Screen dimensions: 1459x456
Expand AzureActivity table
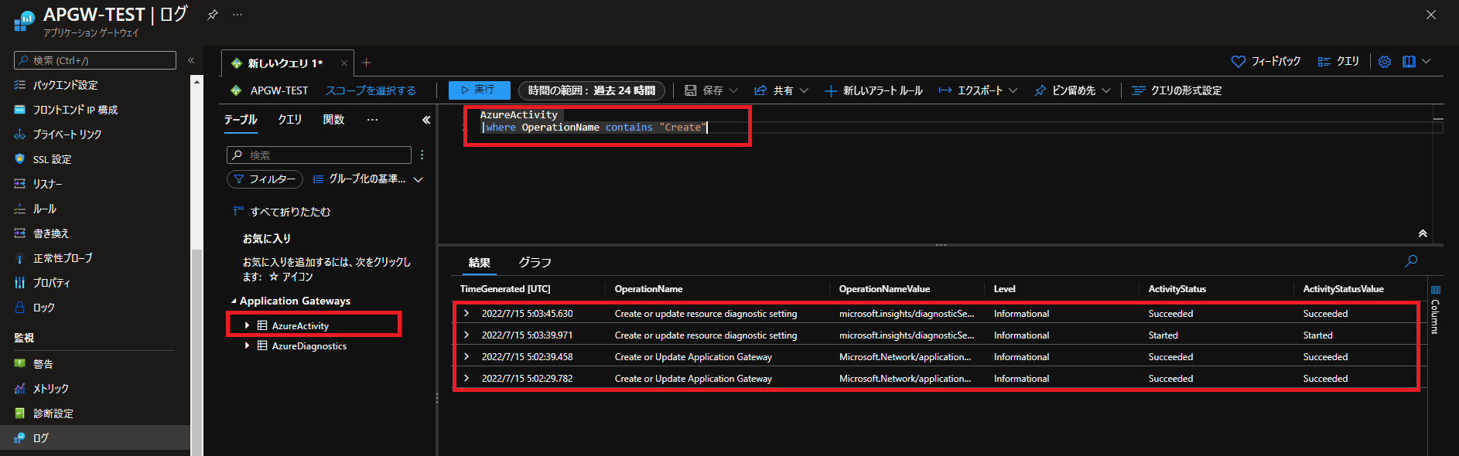tap(247, 325)
